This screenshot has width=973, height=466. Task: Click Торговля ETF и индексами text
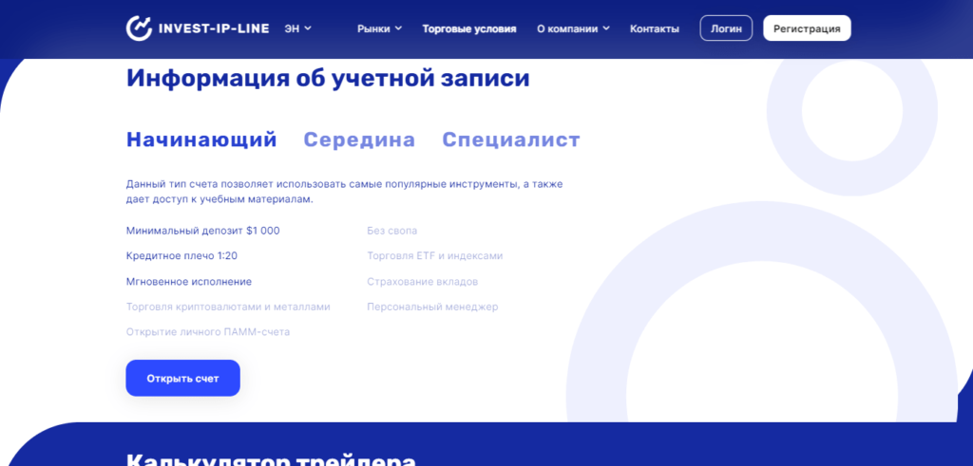click(435, 255)
